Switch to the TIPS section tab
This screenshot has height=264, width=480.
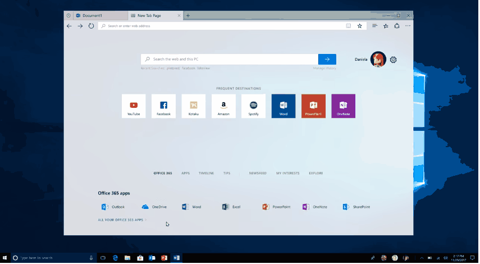227,174
